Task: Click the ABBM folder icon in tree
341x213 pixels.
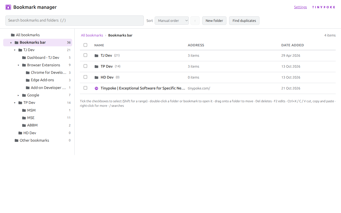Action: pos(24,125)
